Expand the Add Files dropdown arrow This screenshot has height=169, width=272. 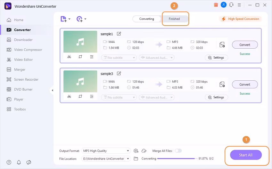tap(69, 19)
